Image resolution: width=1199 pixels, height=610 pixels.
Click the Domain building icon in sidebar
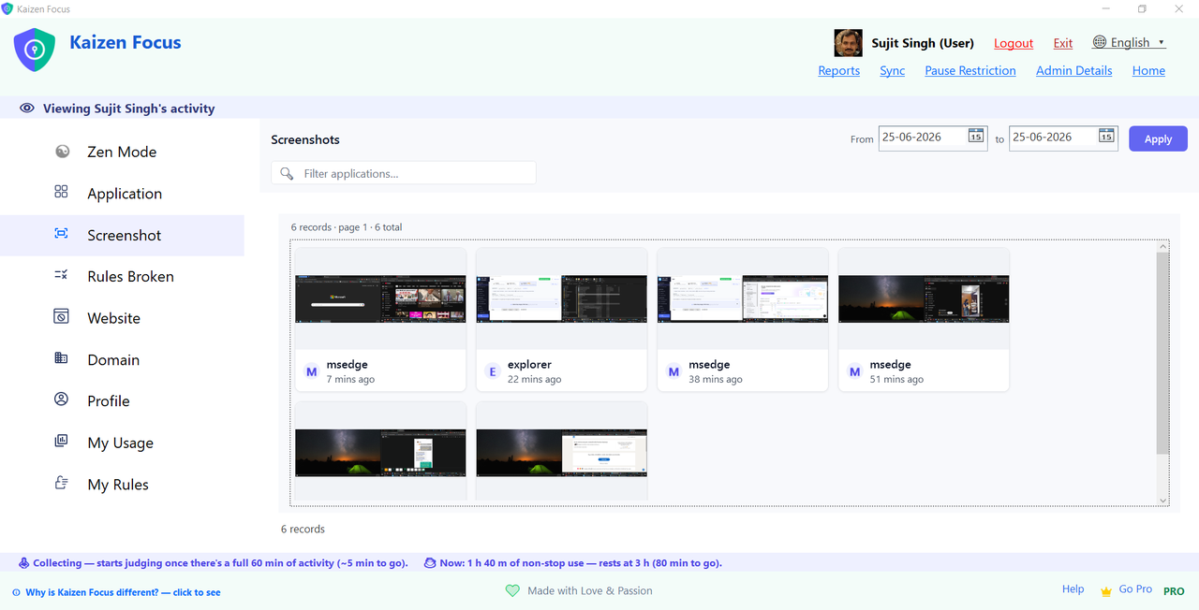pyautogui.click(x=62, y=358)
